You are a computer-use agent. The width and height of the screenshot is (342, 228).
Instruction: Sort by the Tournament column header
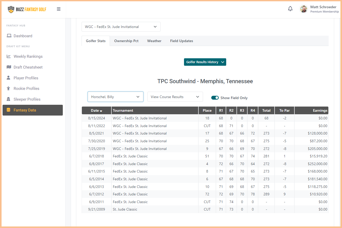(x=155, y=110)
